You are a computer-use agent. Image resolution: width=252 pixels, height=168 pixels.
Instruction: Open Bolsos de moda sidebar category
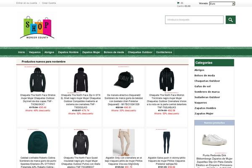click(x=205, y=76)
